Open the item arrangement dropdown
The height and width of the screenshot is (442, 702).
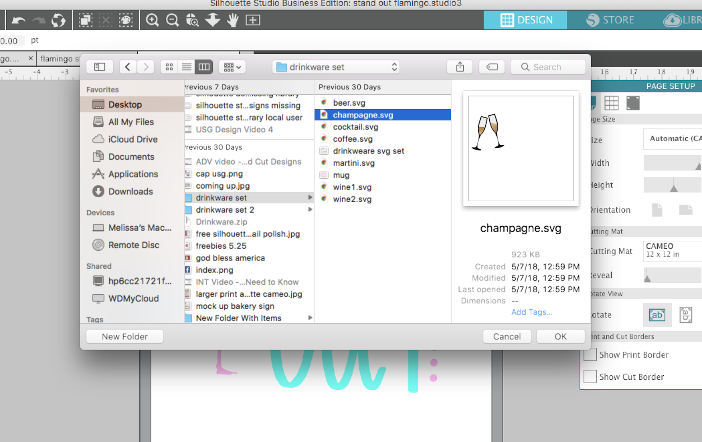[x=231, y=67]
